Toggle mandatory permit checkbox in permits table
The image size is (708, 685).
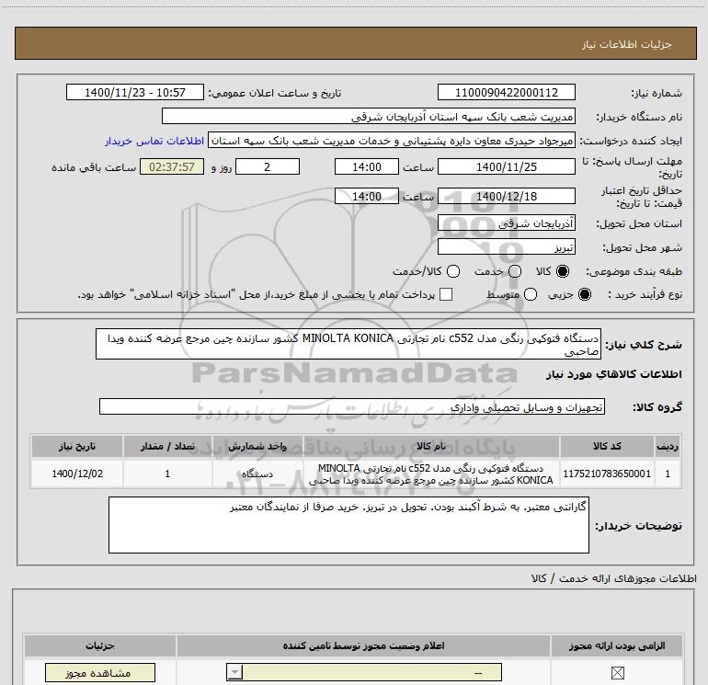[617, 673]
